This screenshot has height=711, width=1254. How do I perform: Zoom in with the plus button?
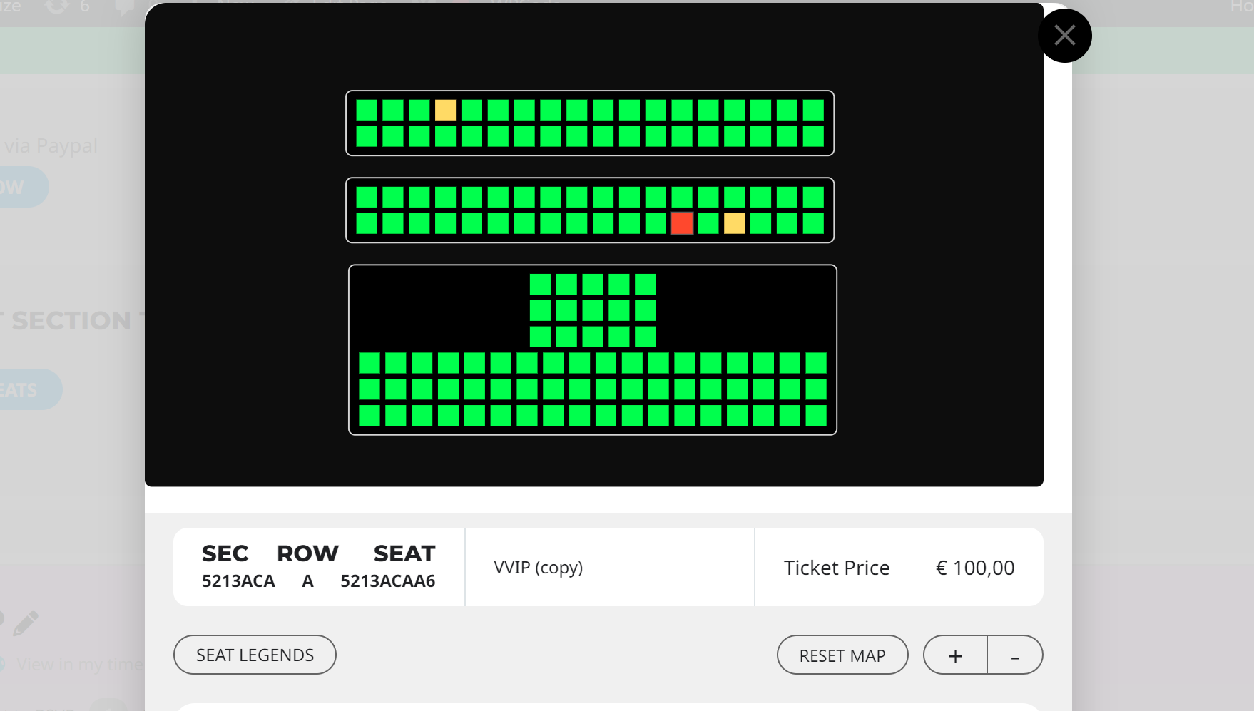[955, 655]
